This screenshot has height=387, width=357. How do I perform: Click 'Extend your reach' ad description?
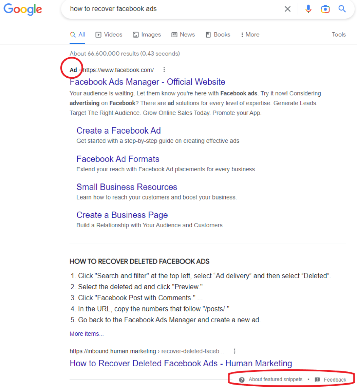coord(165,169)
